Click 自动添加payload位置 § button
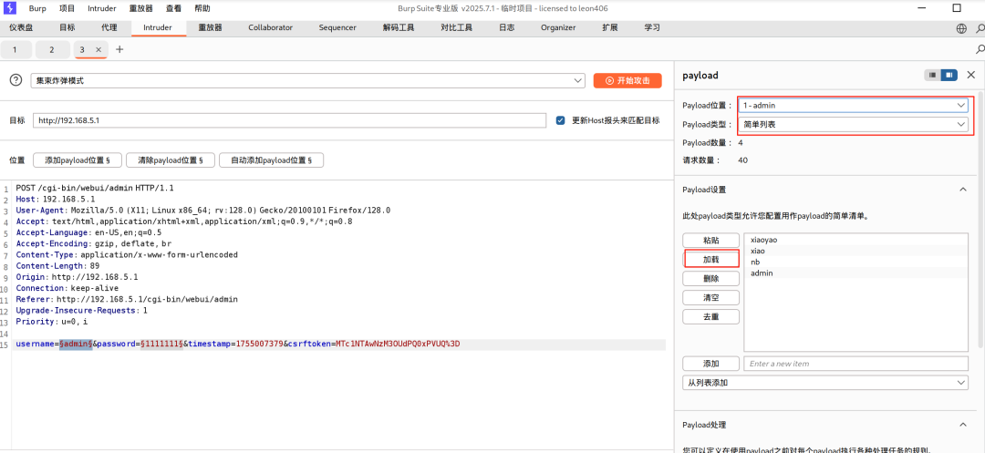Screen dimensions: 985x453 point(271,160)
